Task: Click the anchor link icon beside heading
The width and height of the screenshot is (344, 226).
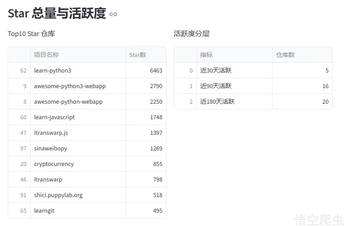Action: coord(113,14)
